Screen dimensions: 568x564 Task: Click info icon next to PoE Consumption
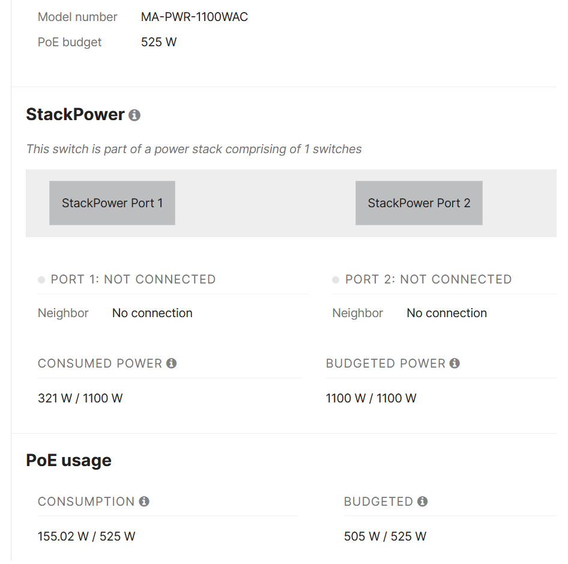(x=144, y=502)
